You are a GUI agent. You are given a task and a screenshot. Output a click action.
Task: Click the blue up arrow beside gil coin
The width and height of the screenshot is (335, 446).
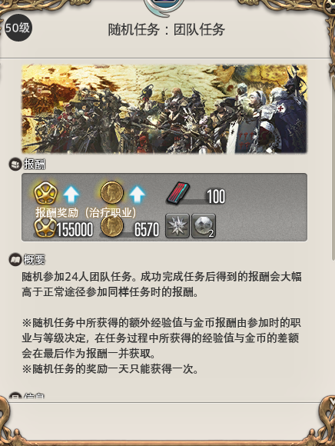[x=138, y=195]
